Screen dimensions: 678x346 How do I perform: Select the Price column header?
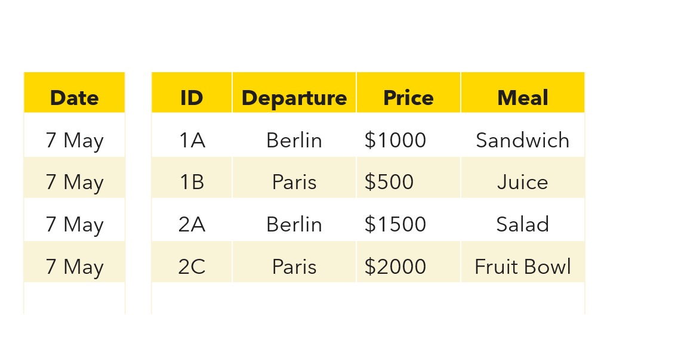[x=409, y=92]
